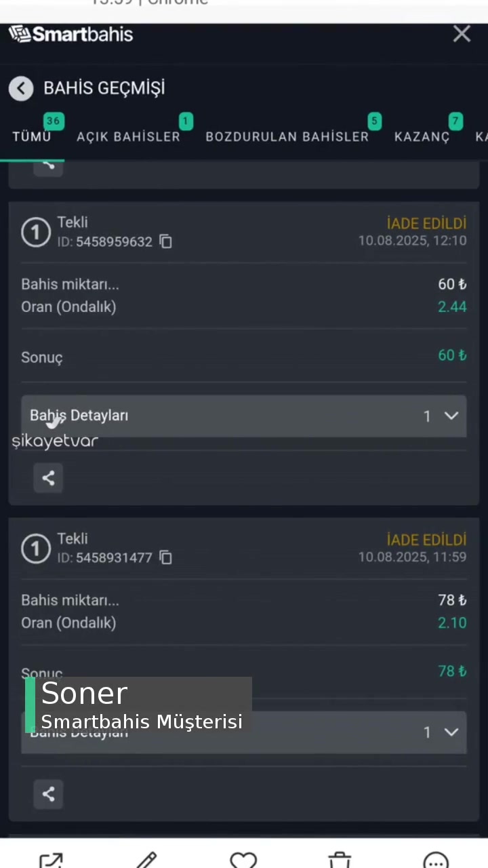Image resolution: width=488 pixels, height=868 pixels.
Task: Share the 78 ₺ bet using share icon
Action: (x=47, y=793)
